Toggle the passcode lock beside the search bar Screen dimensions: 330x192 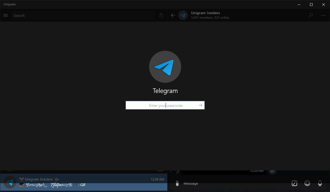coord(161,15)
